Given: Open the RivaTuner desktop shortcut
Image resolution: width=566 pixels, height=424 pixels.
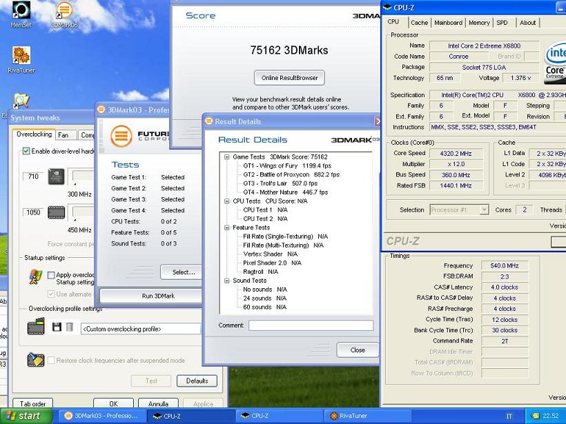Looking at the screenshot, I should [x=21, y=59].
